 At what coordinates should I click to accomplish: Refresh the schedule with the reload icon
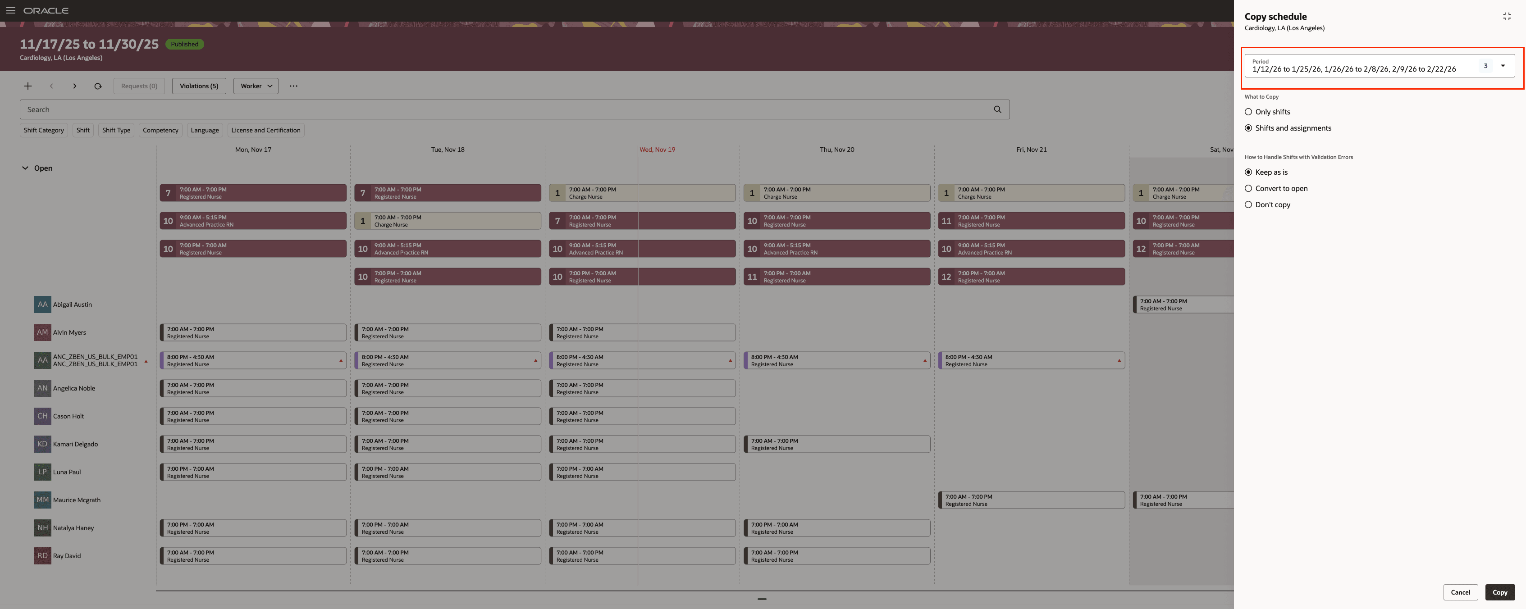tap(98, 86)
